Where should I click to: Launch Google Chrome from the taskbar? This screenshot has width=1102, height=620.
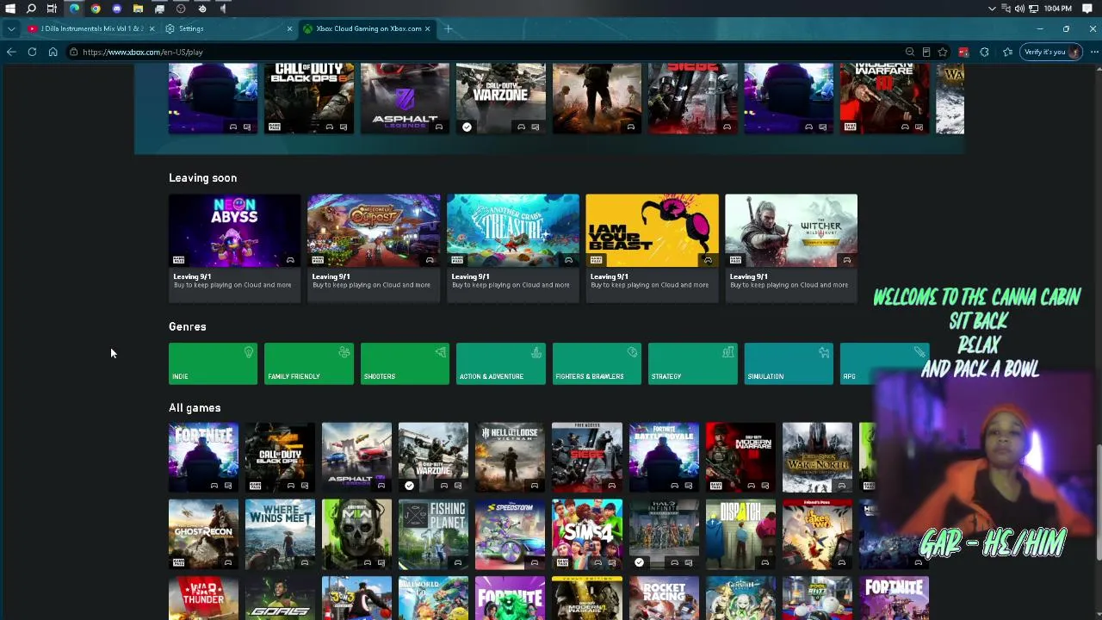[96, 9]
